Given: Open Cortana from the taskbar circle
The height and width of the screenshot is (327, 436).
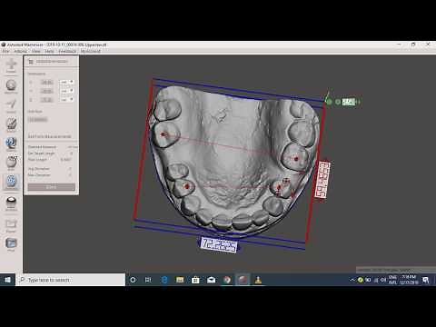Looking at the screenshot, I should pyautogui.click(x=133, y=280).
